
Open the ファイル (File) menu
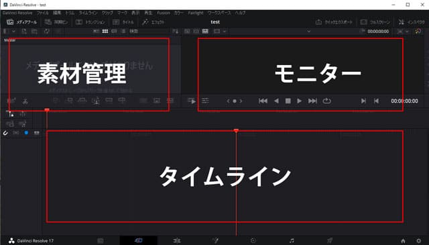point(43,13)
